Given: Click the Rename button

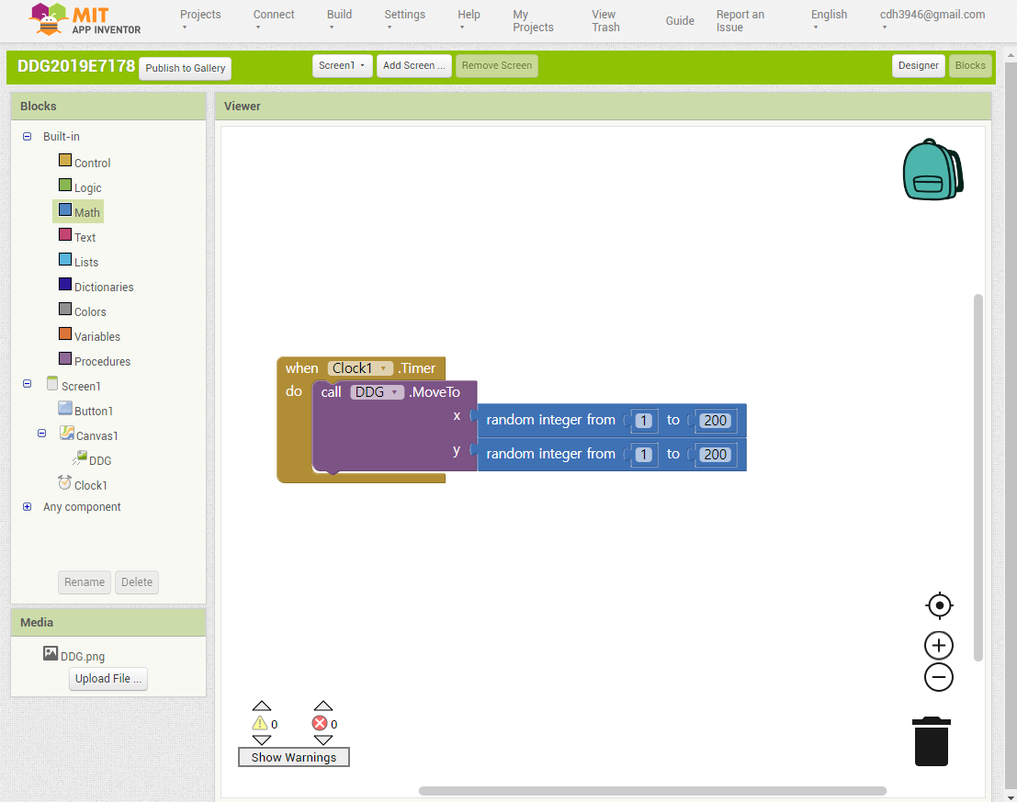Looking at the screenshot, I should coord(85,582).
